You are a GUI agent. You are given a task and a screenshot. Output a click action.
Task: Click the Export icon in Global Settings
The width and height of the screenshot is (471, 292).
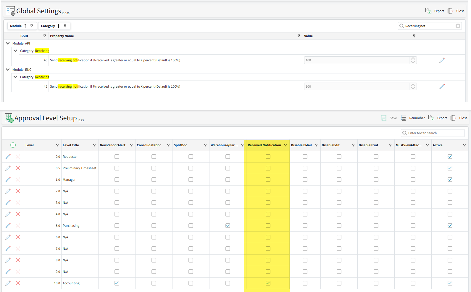tap(428, 11)
